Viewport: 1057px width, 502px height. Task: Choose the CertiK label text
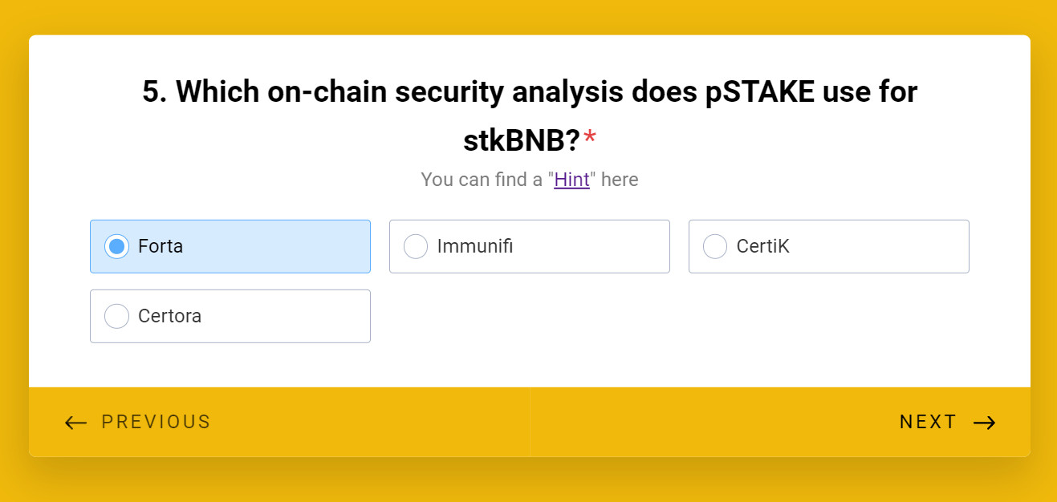pos(762,246)
